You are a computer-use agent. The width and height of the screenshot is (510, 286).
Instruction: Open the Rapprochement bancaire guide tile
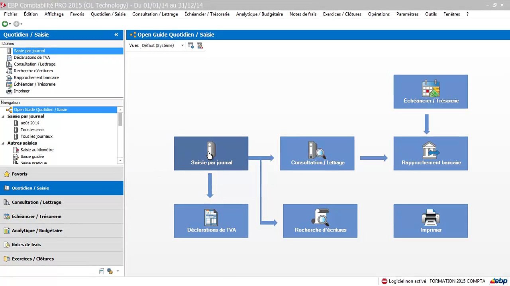(x=431, y=154)
